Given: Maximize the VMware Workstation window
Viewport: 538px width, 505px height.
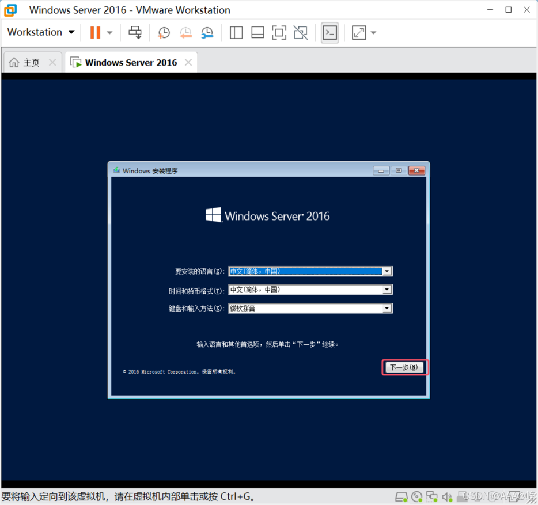Looking at the screenshot, I should 509,10.
